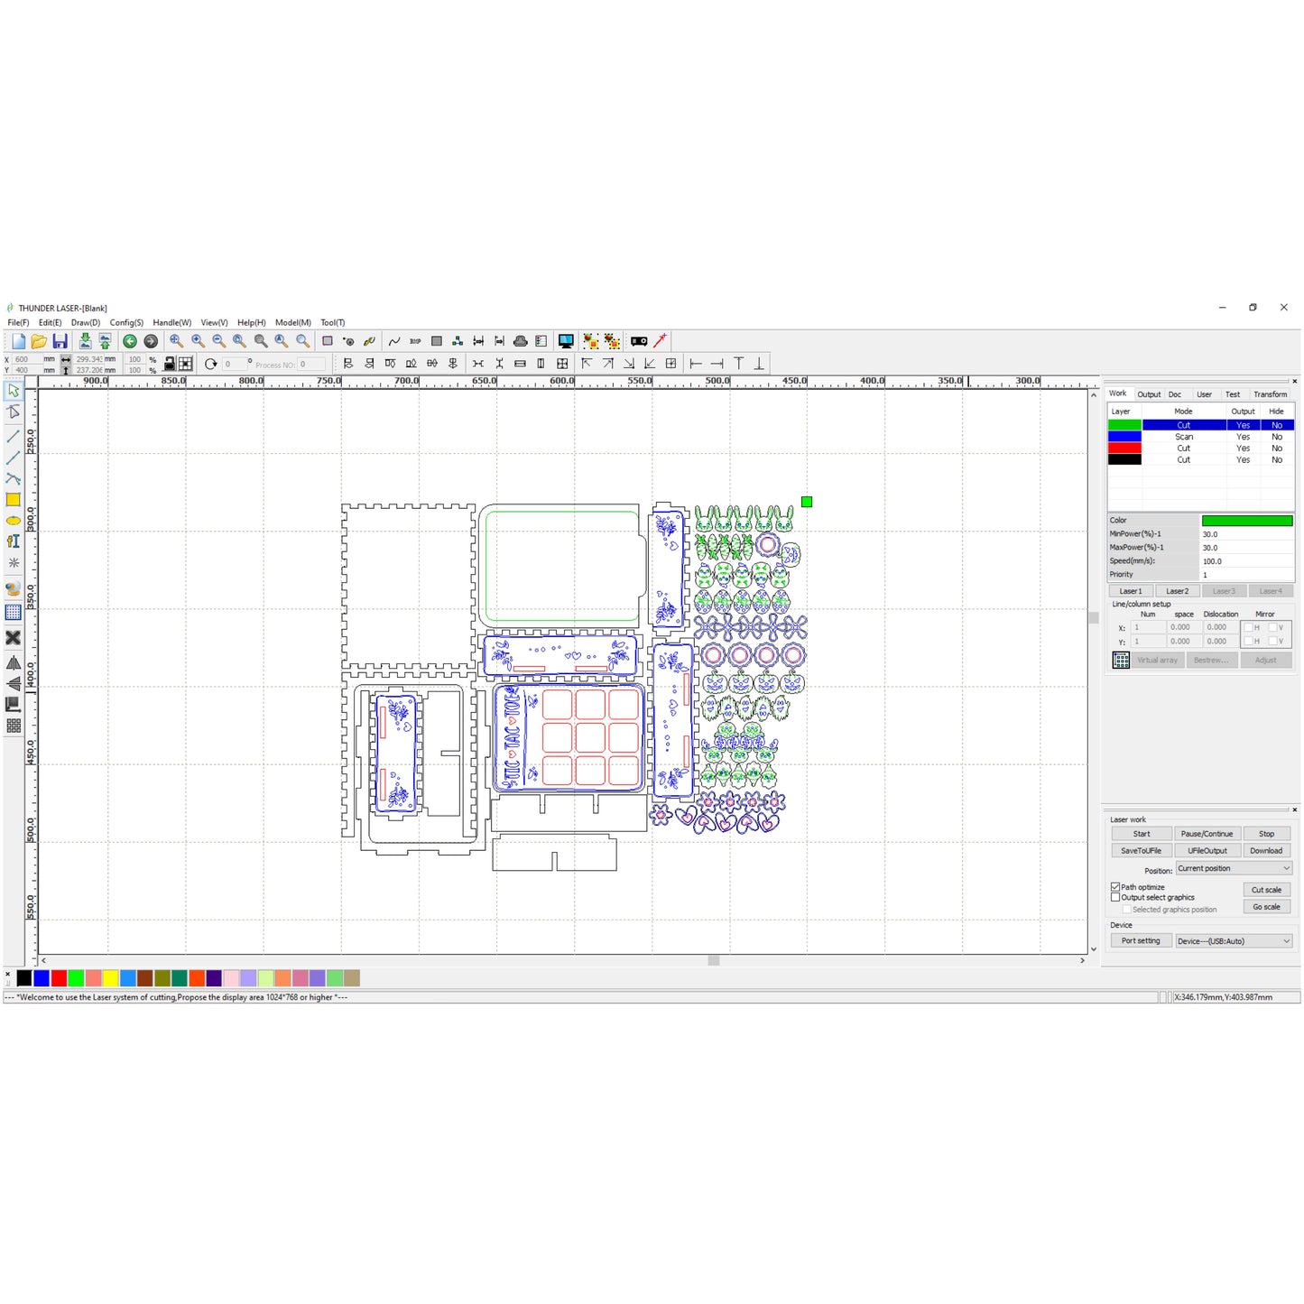Open a file with the folder icon
Image resolution: width=1304 pixels, height=1304 pixels.
pos(39,341)
